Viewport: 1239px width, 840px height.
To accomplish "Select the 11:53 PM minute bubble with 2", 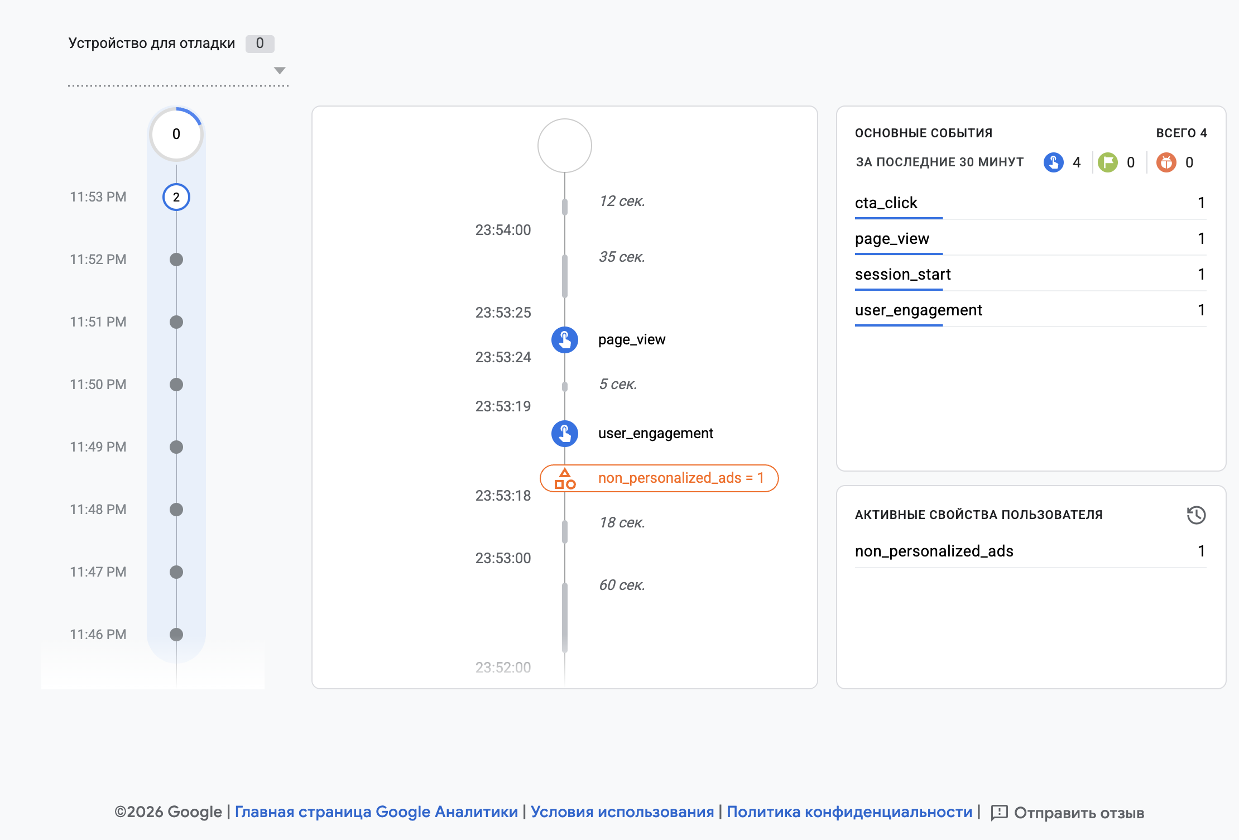I will (176, 197).
